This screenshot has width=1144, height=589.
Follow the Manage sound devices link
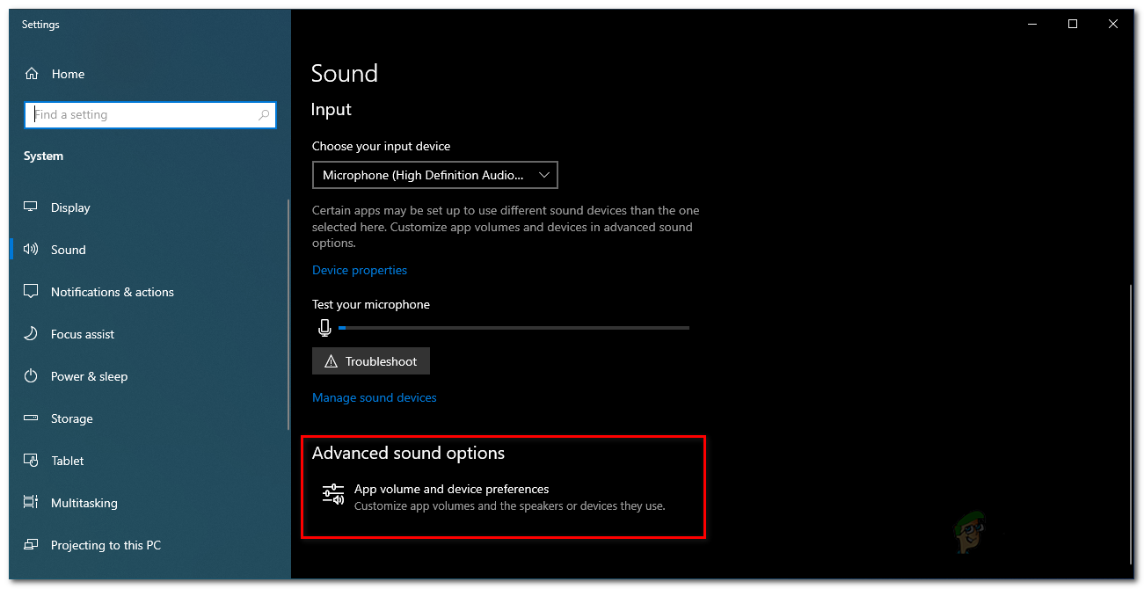(375, 397)
